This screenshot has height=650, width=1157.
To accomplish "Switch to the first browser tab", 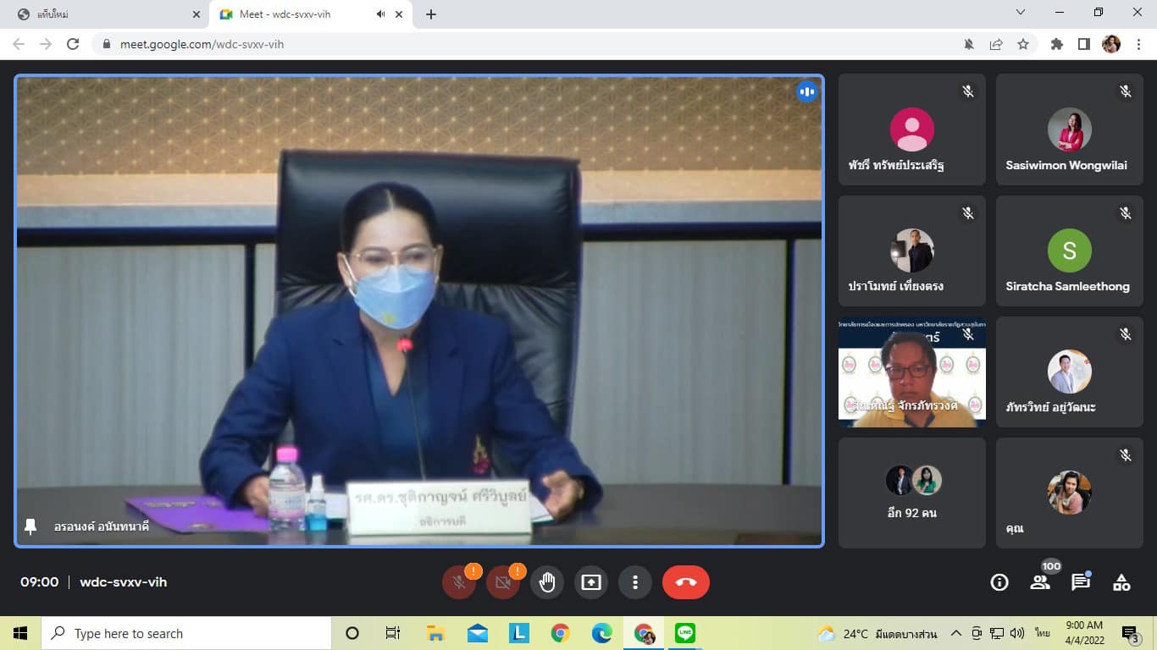I will tap(102, 14).
